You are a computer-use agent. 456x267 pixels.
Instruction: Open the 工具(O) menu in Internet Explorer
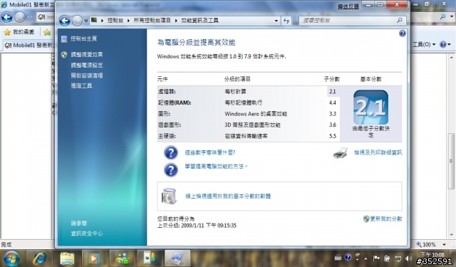pyautogui.click(x=424, y=44)
